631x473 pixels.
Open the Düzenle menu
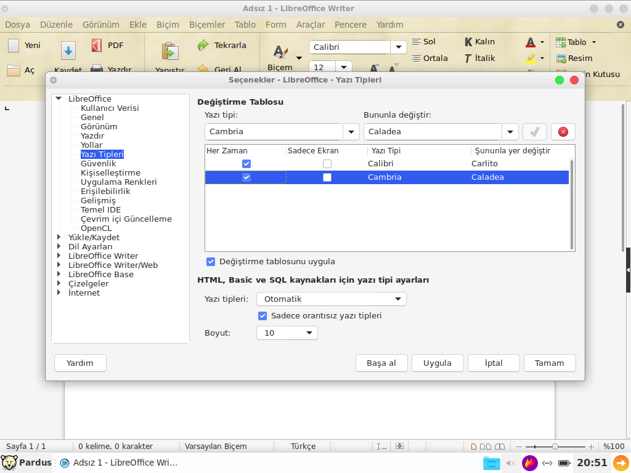[x=56, y=25]
